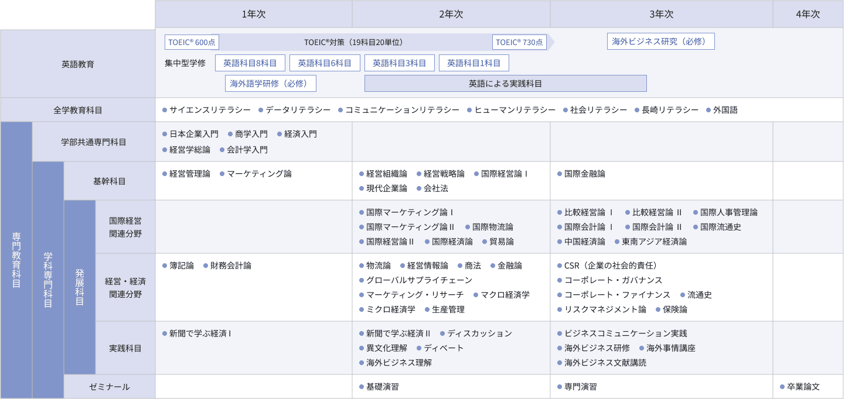845x399 pixels.
Task: Click the 3年次 column header
Action: pyautogui.click(x=662, y=14)
